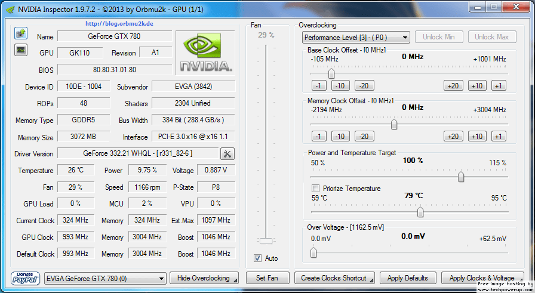Click Base Clock Offset -20 button
535x293 pixels.
click(x=364, y=85)
